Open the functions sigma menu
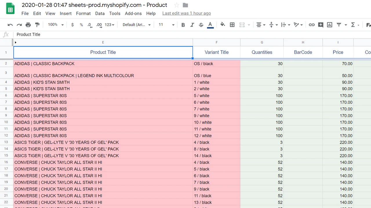This screenshot has height=208, width=371. 353,25
